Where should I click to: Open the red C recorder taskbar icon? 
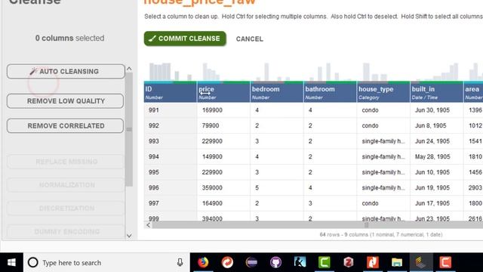[x=445, y=262]
